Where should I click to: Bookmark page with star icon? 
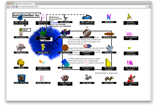point(146,7)
